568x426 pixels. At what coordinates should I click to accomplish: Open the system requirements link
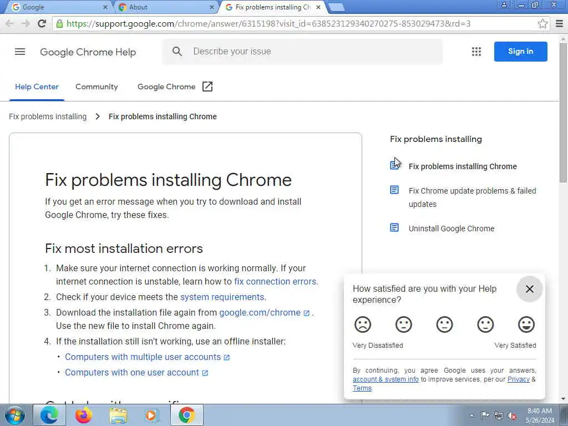click(222, 297)
